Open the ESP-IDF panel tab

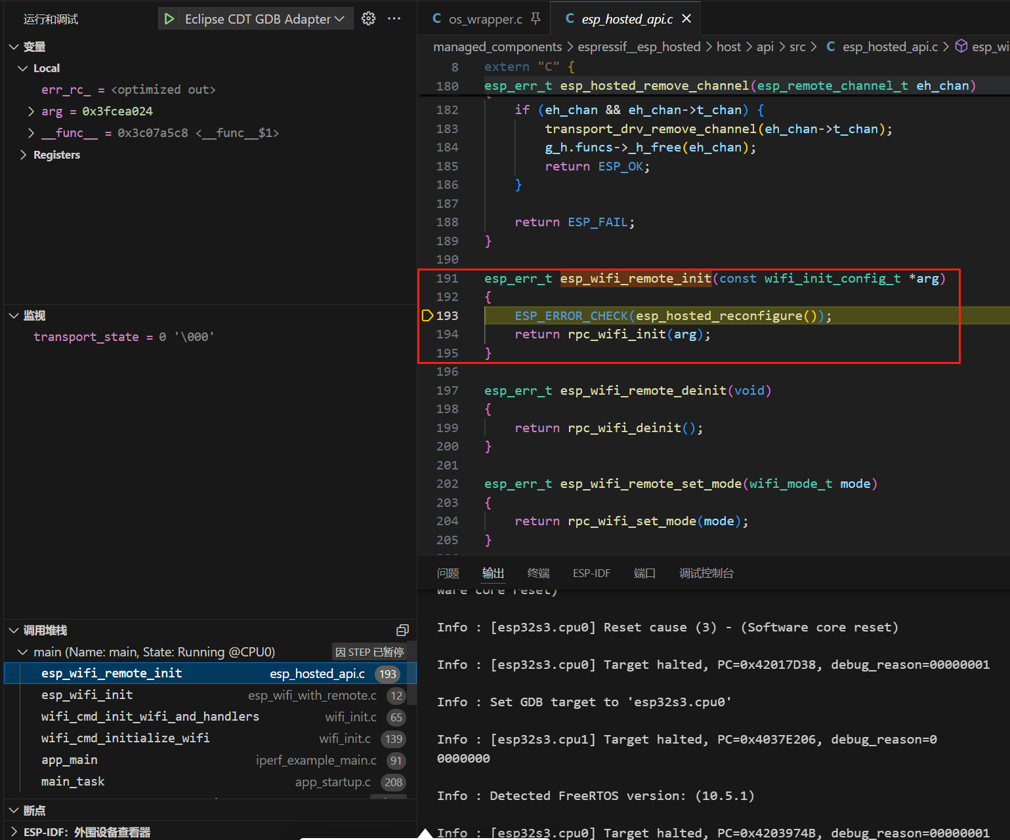(x=591, y=573)
